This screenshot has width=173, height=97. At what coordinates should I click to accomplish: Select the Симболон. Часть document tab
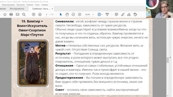(x=41, y=9)
